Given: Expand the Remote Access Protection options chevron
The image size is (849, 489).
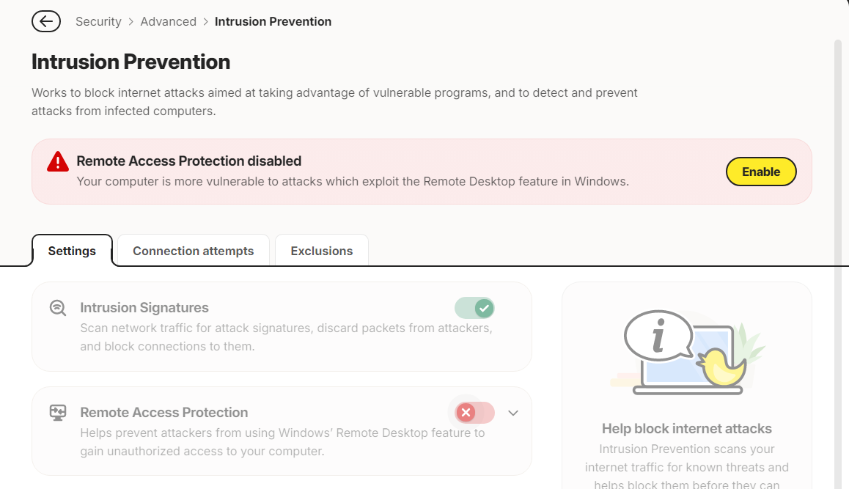Looking at the screenshot, I should pos(513,413).
